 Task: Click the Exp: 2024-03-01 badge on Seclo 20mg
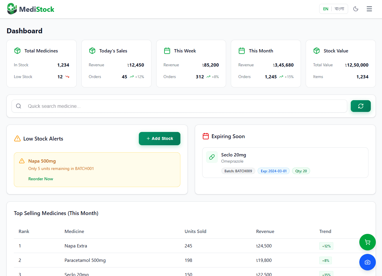[x=274, y=171]
